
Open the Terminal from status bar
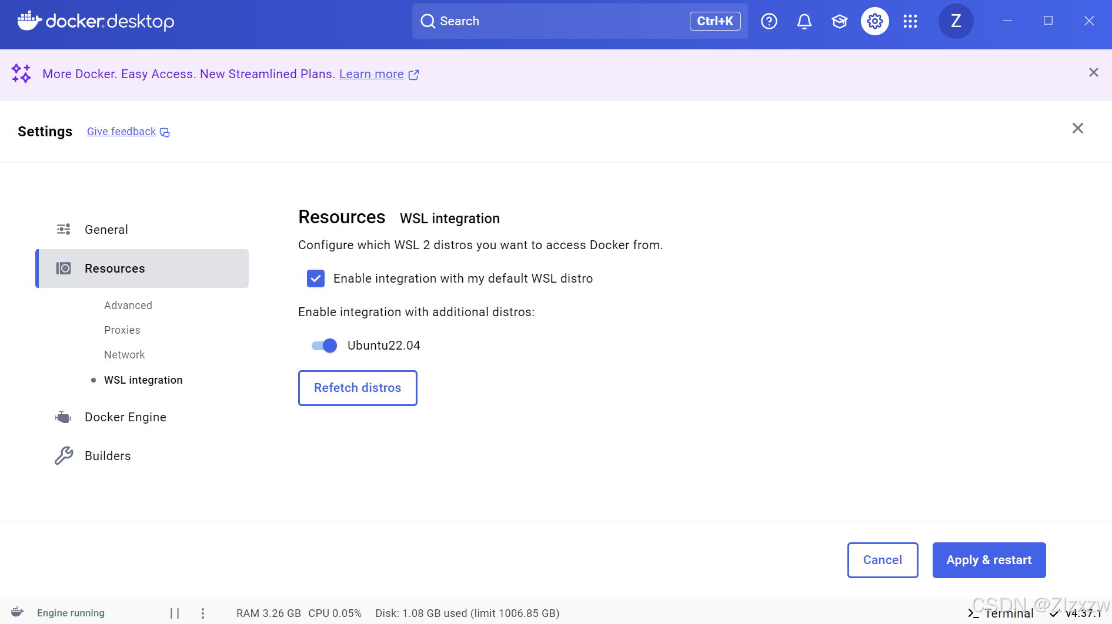coord(1001,613)
